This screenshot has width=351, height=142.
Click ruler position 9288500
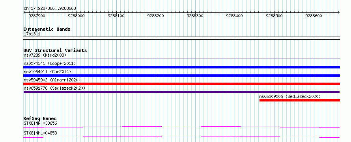(274, 16)
